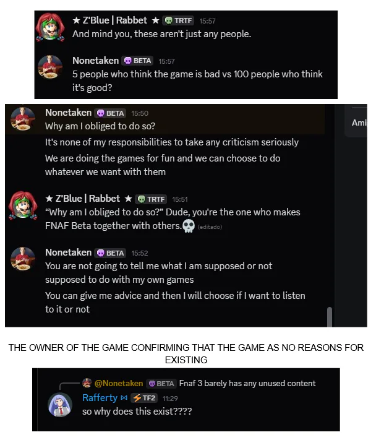
Task: Click the BETA tag at 15:52 message
Action: click(x=110, y=253)
